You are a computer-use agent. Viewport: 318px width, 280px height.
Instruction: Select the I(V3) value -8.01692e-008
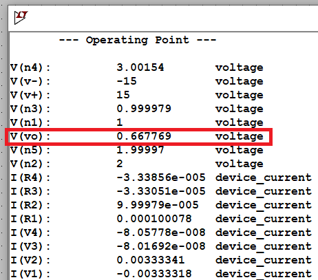point(161,246)
